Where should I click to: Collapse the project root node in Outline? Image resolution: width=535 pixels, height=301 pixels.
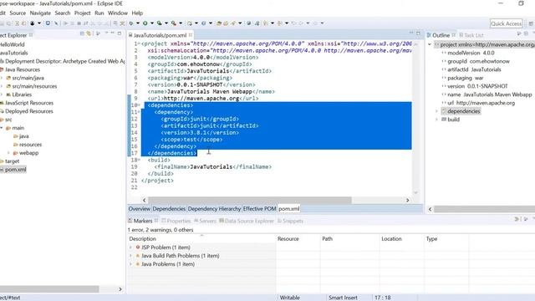point(430,44)
